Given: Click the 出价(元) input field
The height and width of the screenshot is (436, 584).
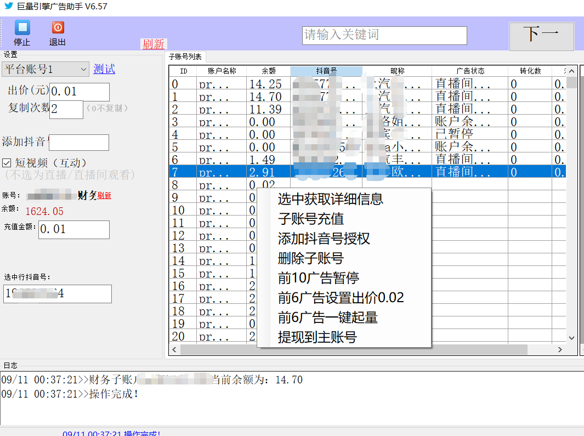Looking at the screenshot, I should [80, 92].
